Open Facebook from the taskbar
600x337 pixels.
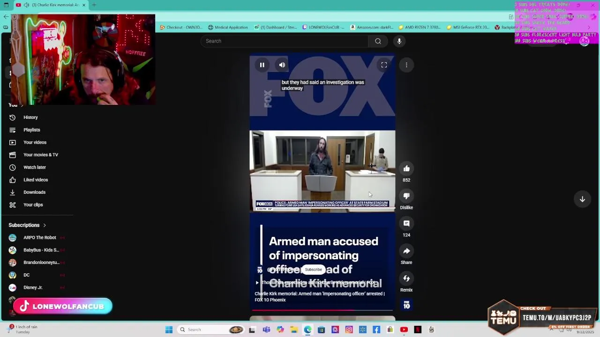click(376, 330)
